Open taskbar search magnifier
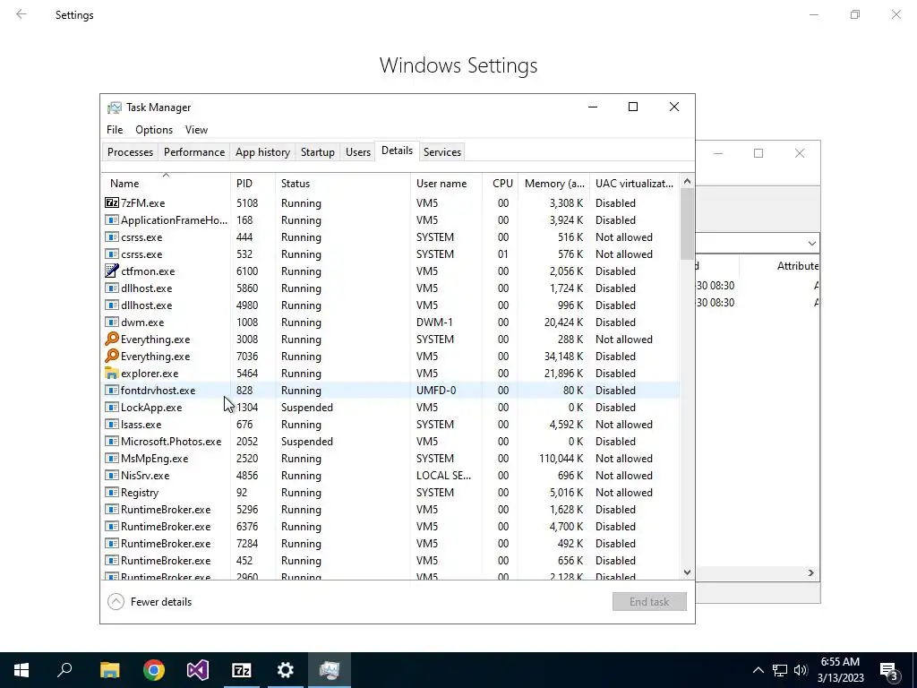The image size is (917, 688). (64, 670)
